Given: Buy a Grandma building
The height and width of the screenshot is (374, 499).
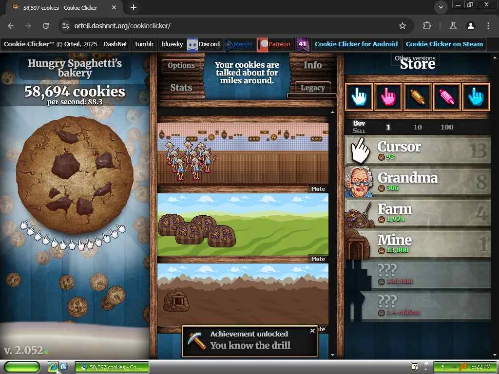Looking at the screenshot, I should click(x=418, y=181).
